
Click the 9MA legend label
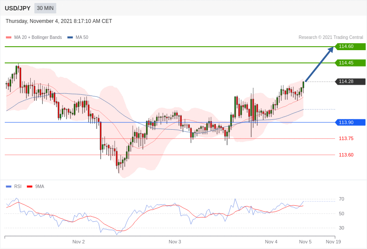click(x=40, y=186)
